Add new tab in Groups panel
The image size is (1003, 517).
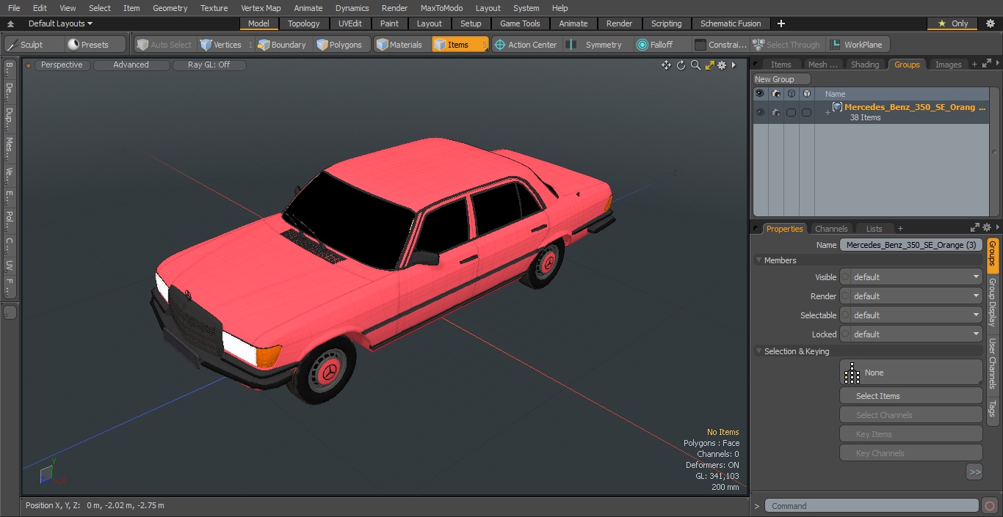(x=974, y=65)
